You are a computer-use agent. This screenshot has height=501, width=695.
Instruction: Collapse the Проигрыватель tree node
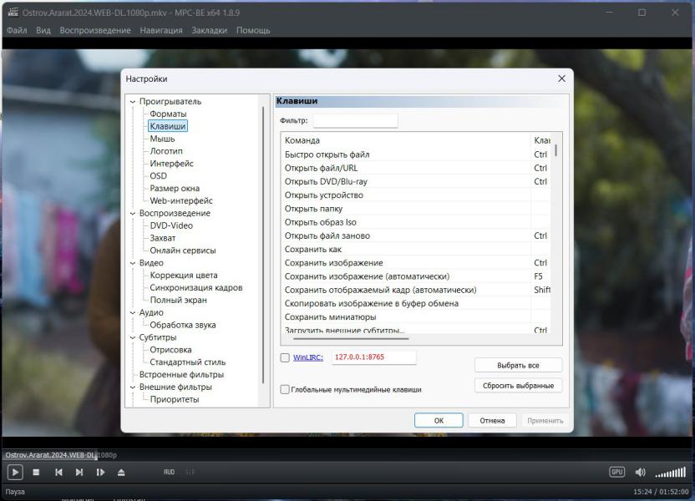(x=132, y=102)
